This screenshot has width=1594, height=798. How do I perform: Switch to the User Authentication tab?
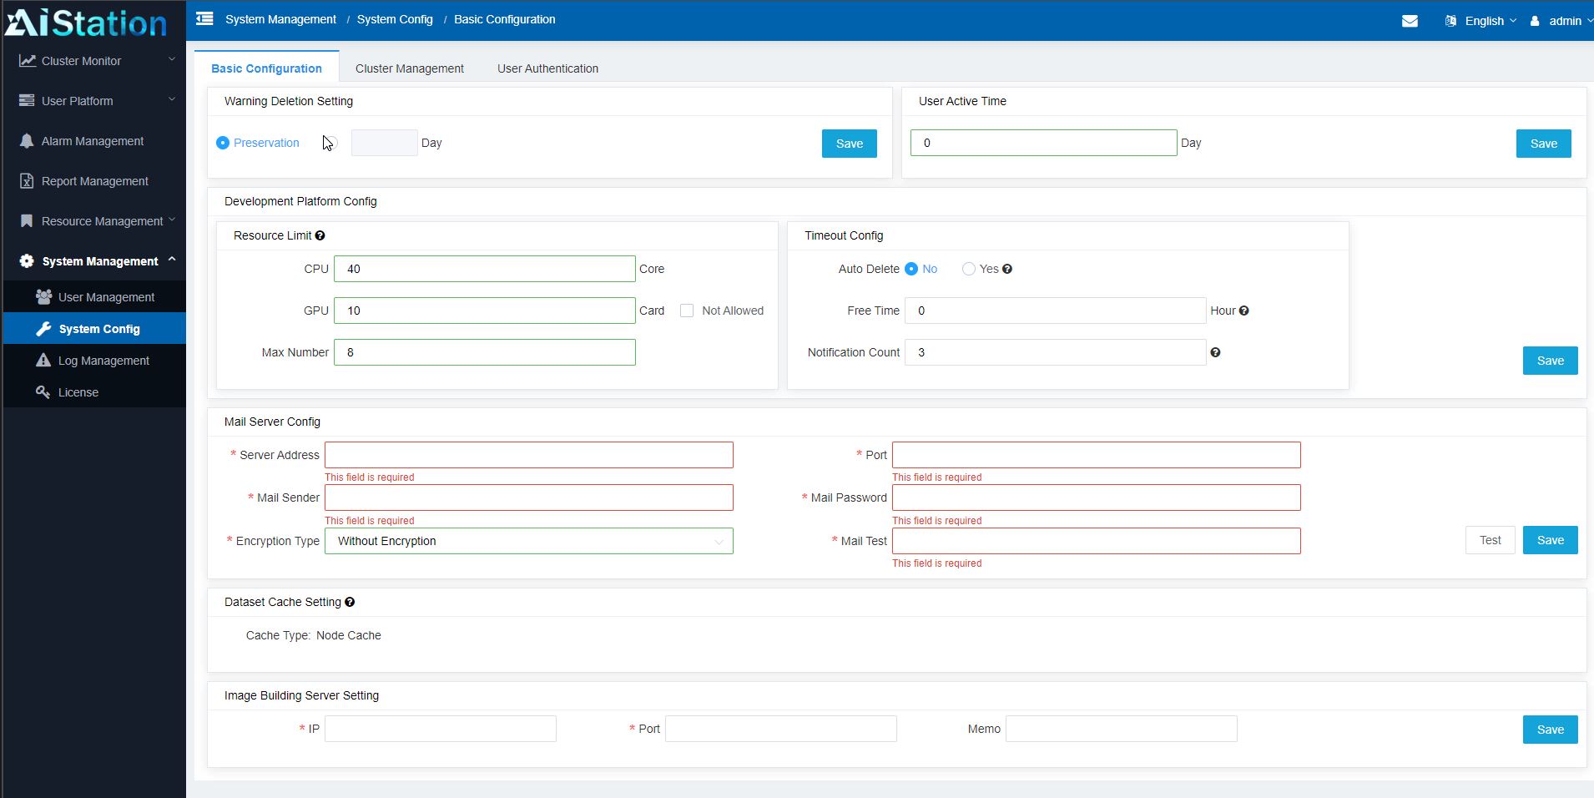(547, 68)
